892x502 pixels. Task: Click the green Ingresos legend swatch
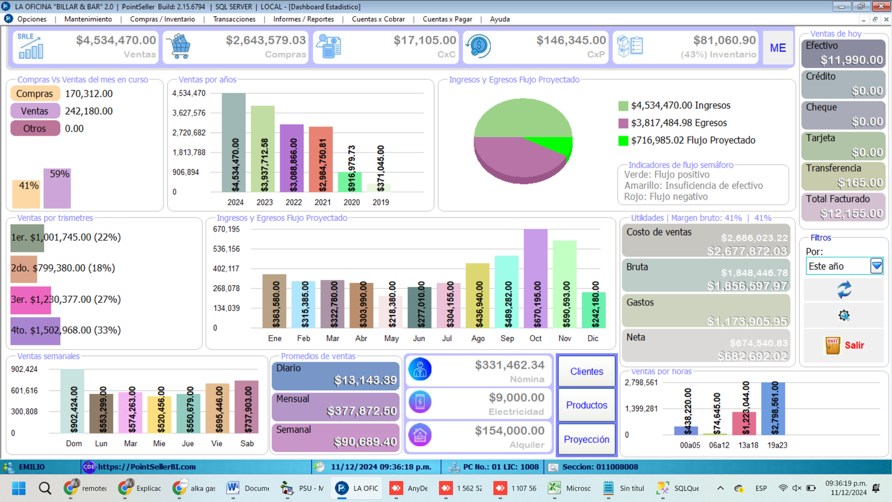[623, 106]
